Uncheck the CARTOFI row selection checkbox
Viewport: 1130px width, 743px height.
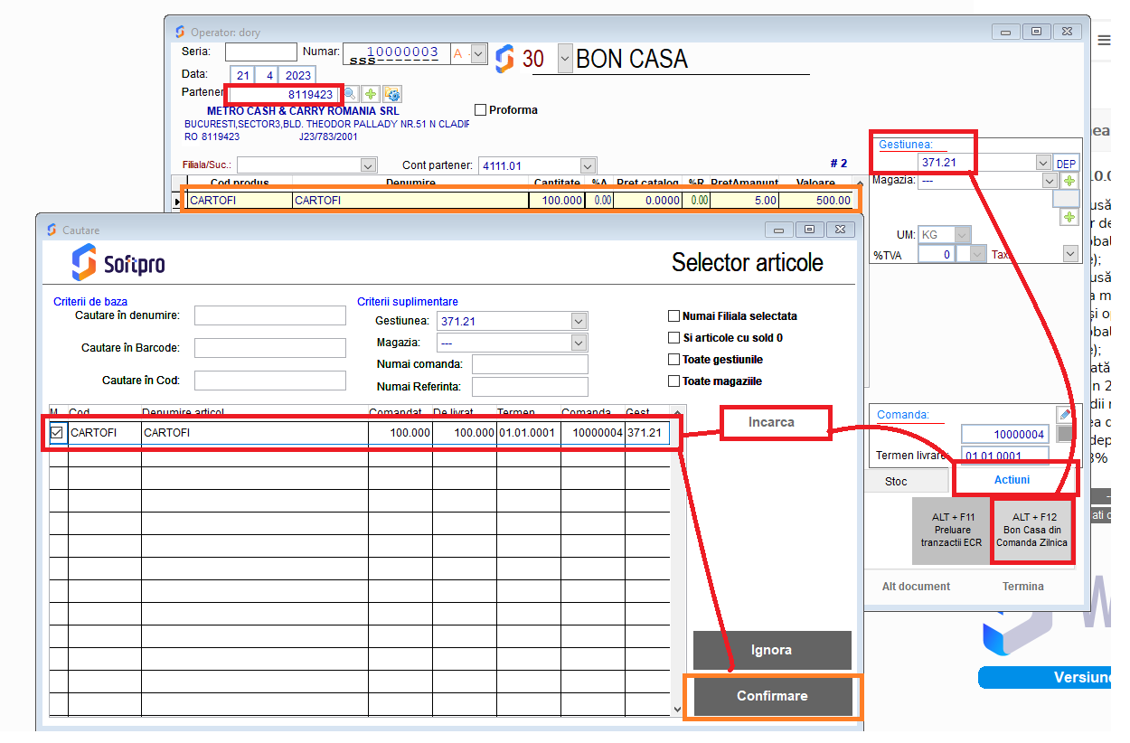click(x=57, y=433)
